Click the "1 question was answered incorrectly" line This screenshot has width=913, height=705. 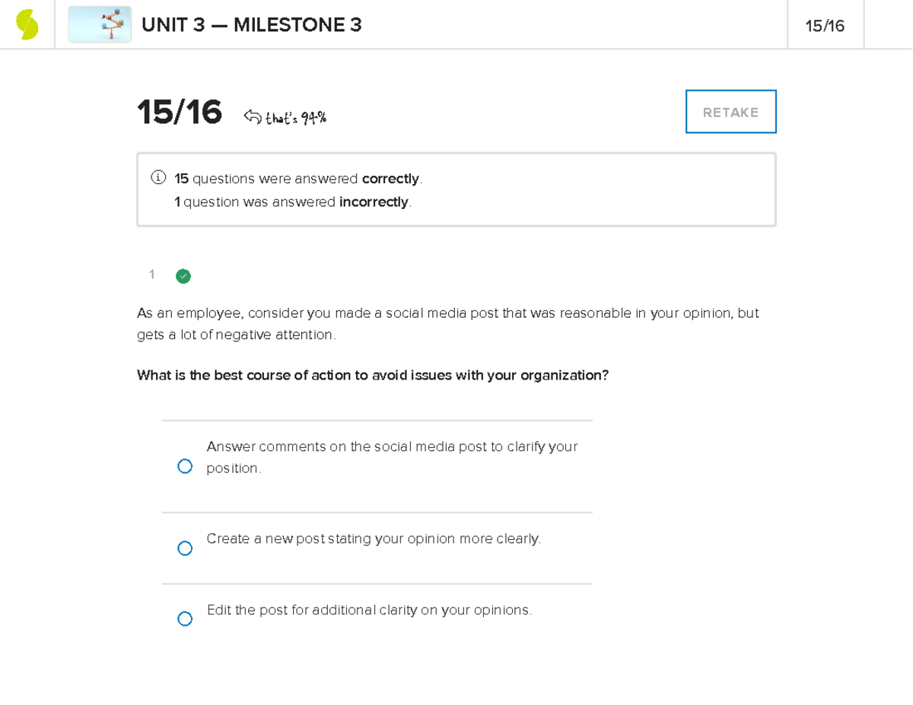293,202
